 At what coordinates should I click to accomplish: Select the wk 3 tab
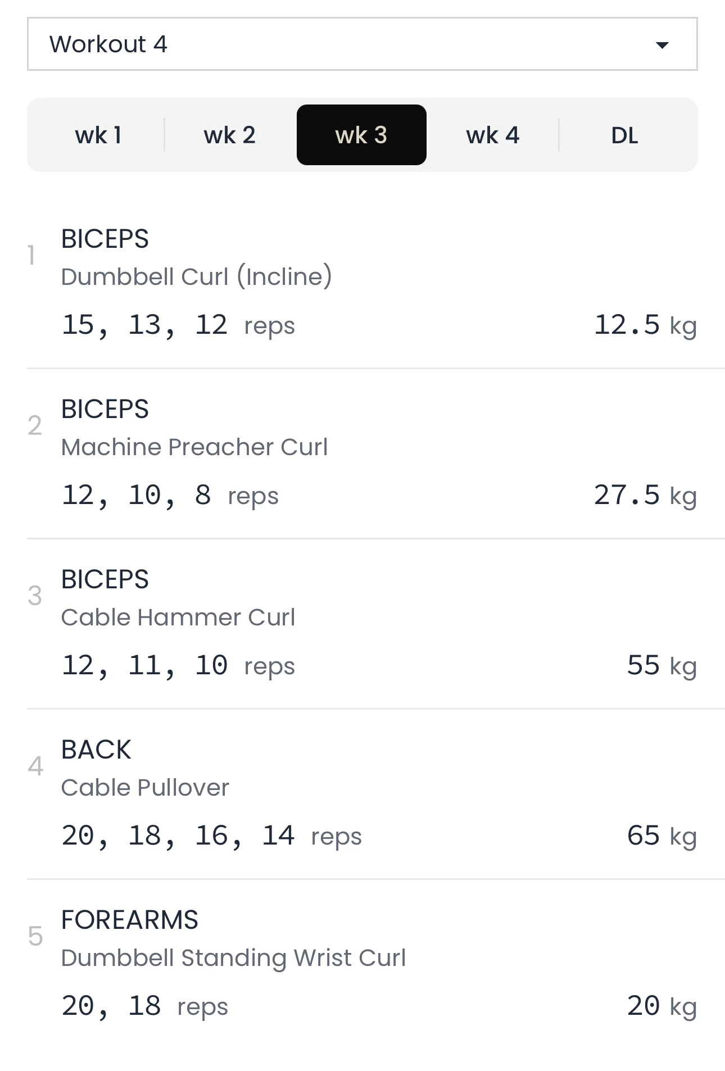361,135
